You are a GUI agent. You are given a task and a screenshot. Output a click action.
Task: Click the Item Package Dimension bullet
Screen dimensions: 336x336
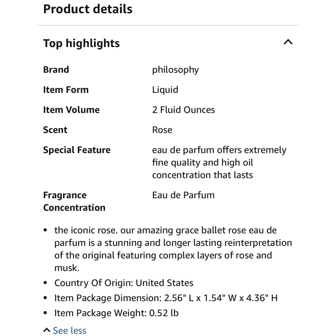click(x=165, y=298)
